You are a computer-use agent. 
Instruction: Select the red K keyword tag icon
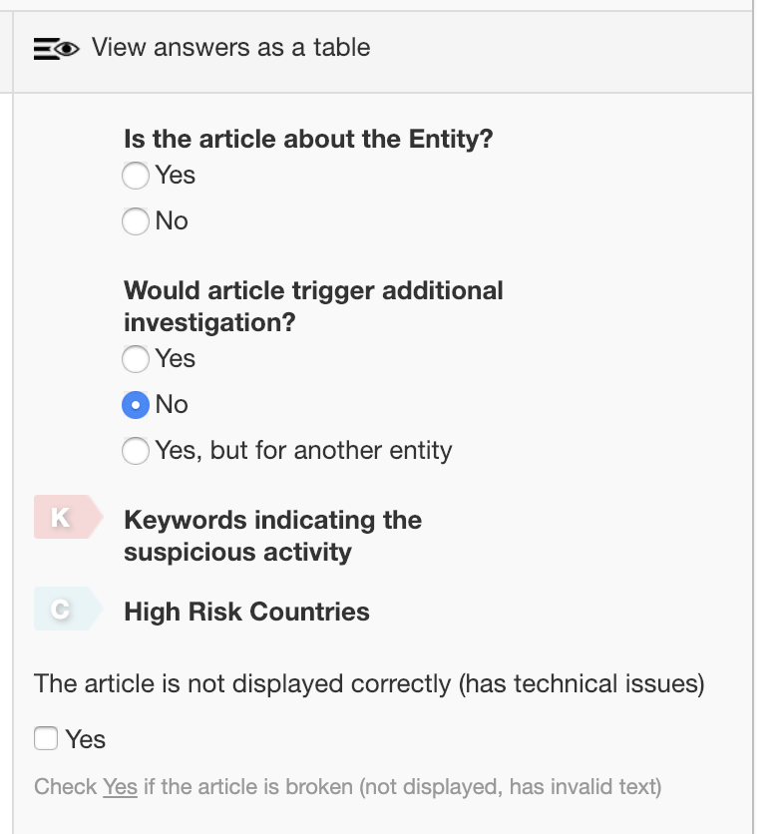[x=68, y=517]
